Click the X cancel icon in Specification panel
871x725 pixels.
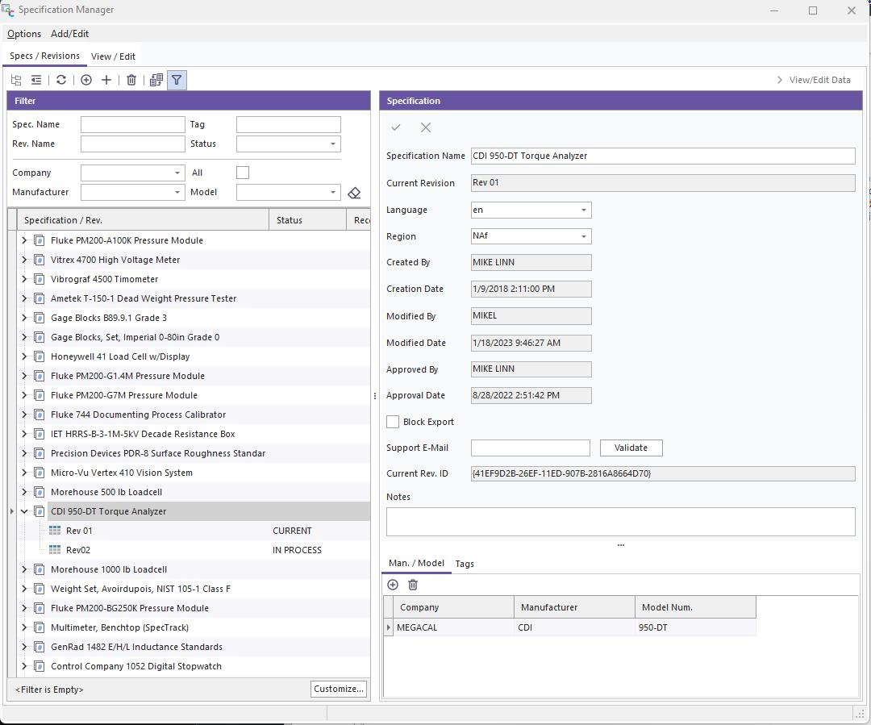pyautogui.click(x=426, y=127)
